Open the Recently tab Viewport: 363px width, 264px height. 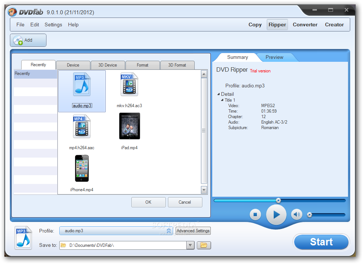coord(38,65)
